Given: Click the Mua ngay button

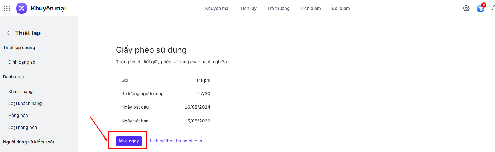Looking at the screenshot, I should pos(129,141).
